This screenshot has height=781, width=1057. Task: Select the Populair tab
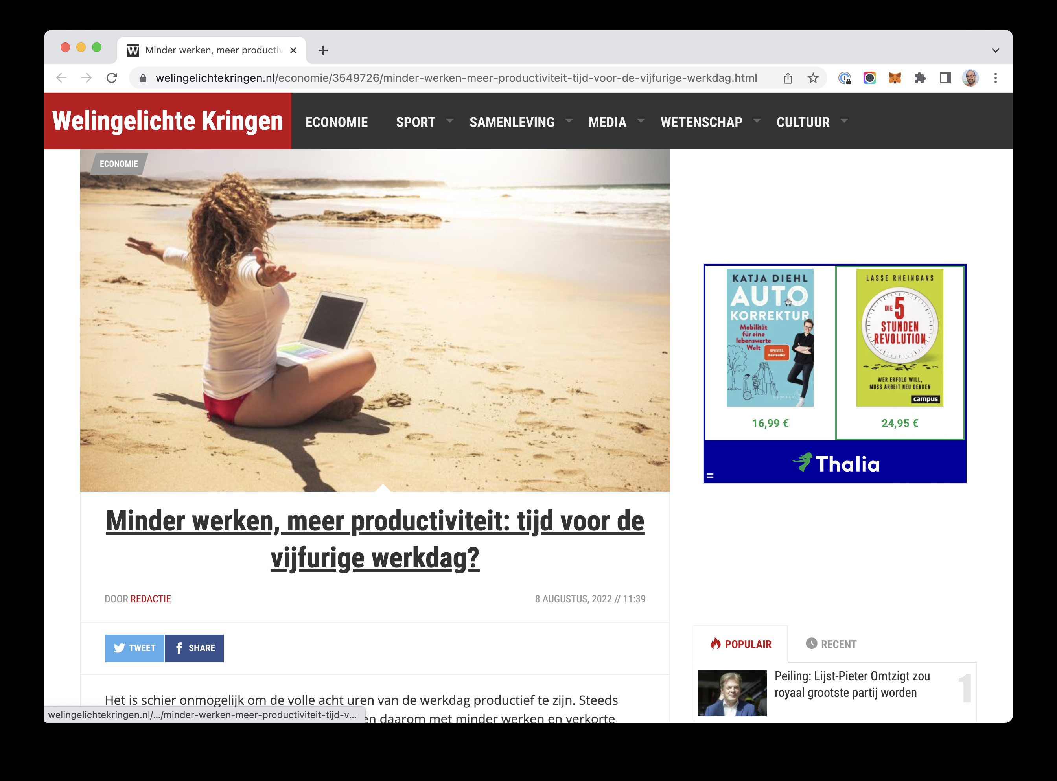pyautogui.click(x=741, y=644)
